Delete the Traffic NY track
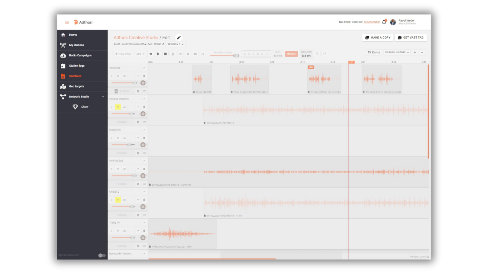The height and width of the screenshot is (274, 488). click(x=144, y=231)
